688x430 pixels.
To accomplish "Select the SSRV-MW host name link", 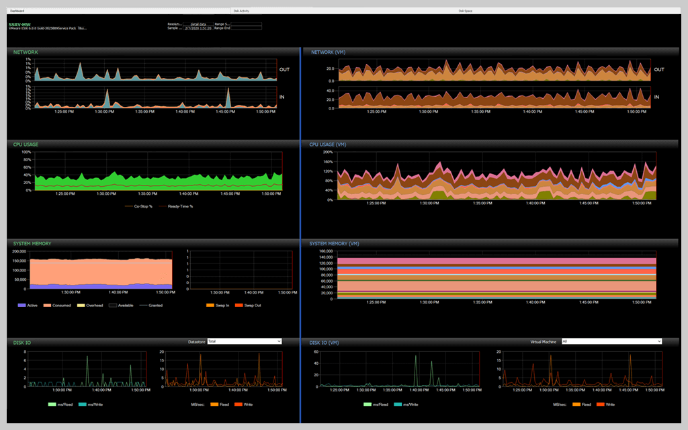I will pyautogui.click(x=18, y=23).
